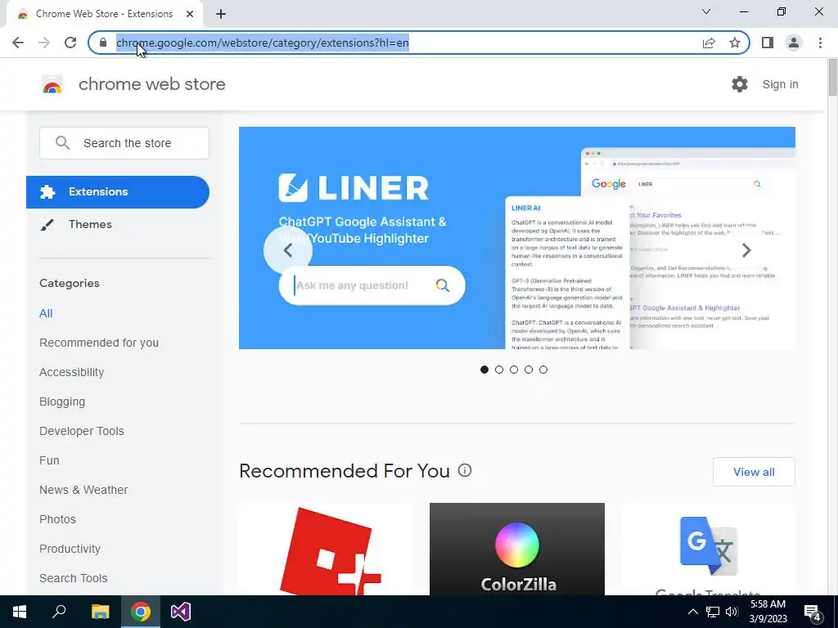Open Chrome side panel
This screenshot has width=838, height=628.
(768, 43)
